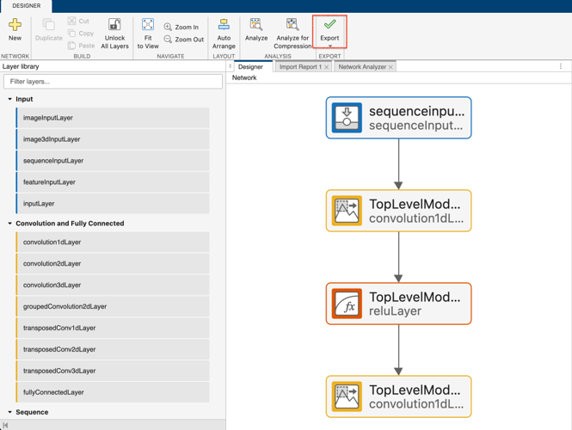Switch to the Designer document tab
The image size is (572, 430).
coord(250,67)
